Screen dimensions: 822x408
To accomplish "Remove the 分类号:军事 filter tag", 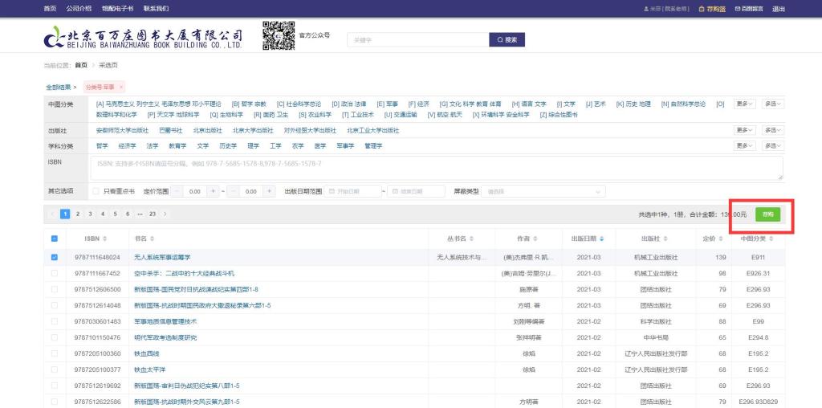I will tap(120, 87).
